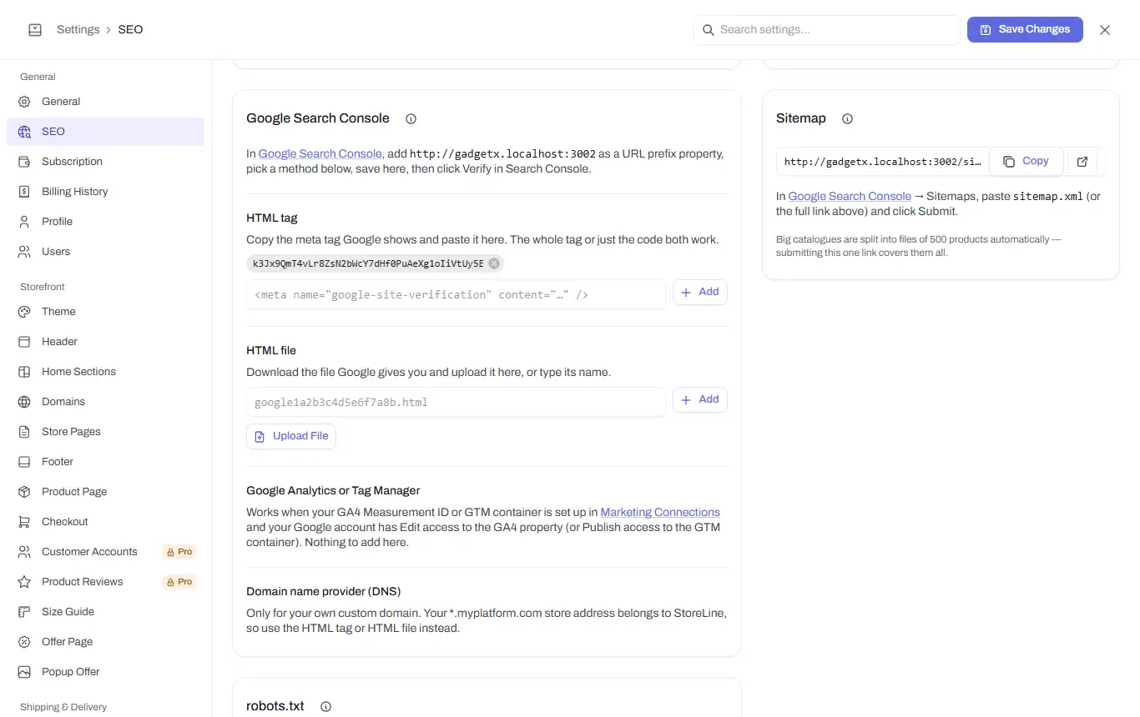Open Google Search Console link in Sitemap card
This screenshot has width=1140, height=717.
tap(850, 197)
